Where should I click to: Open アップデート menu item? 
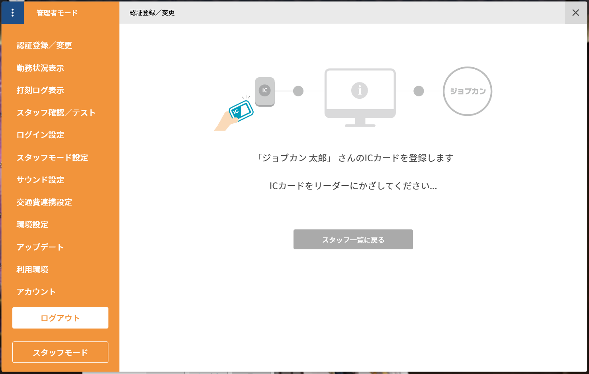coord(40,247)
